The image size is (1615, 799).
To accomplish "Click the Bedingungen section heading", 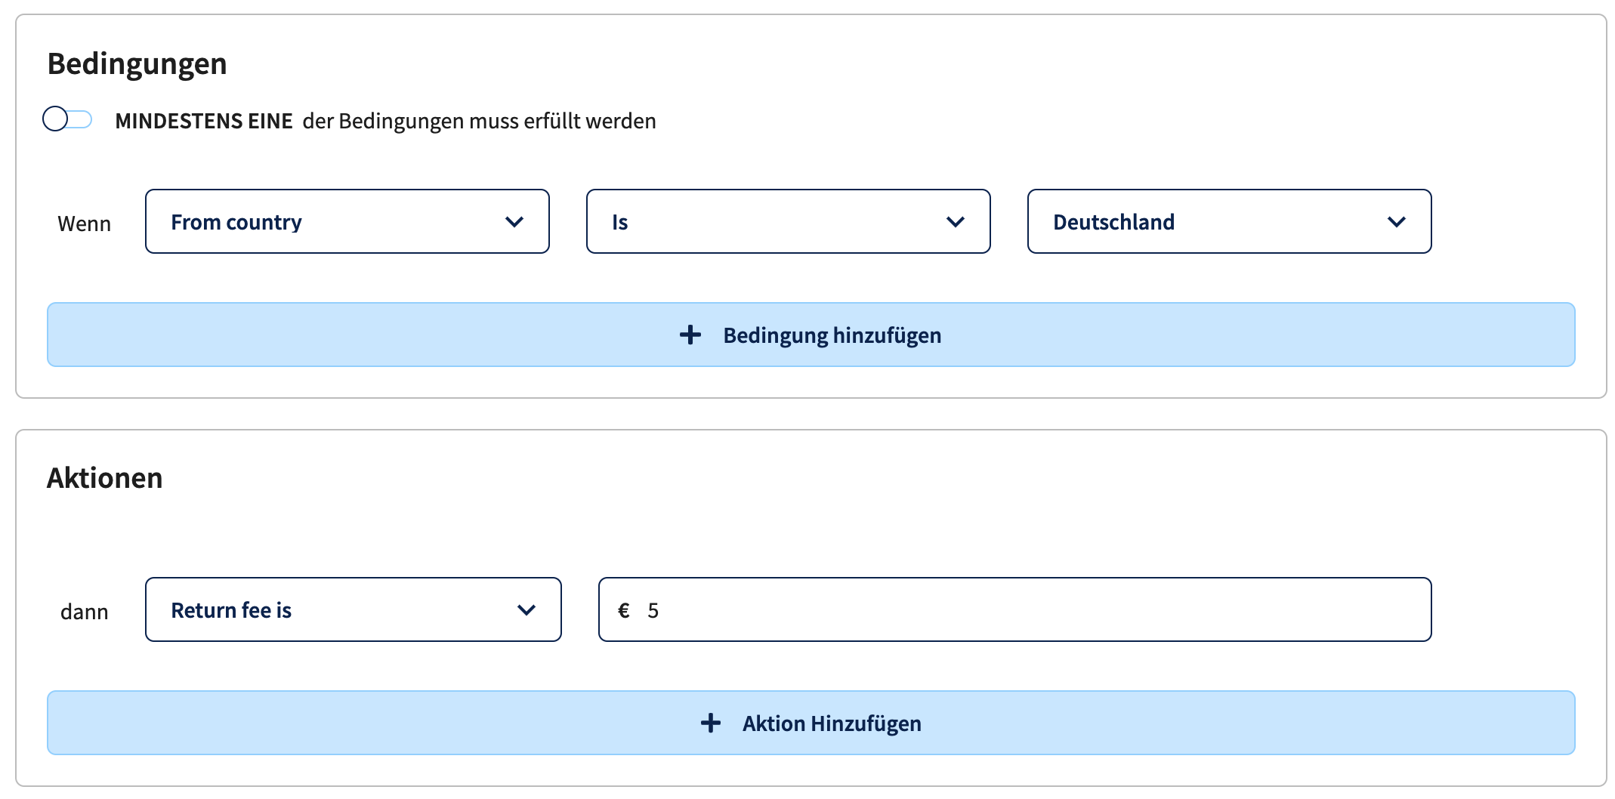I will click(137, 63).
